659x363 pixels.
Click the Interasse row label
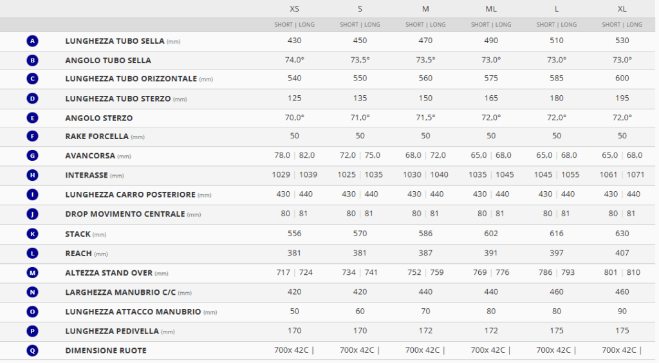pyautogui.click(x=86, y=175)
